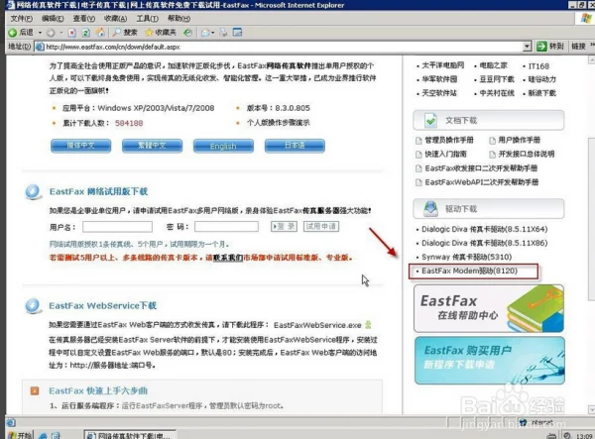Click the 试用申请 trial button
The image size is (595, 439).
(x=321, y=227)
